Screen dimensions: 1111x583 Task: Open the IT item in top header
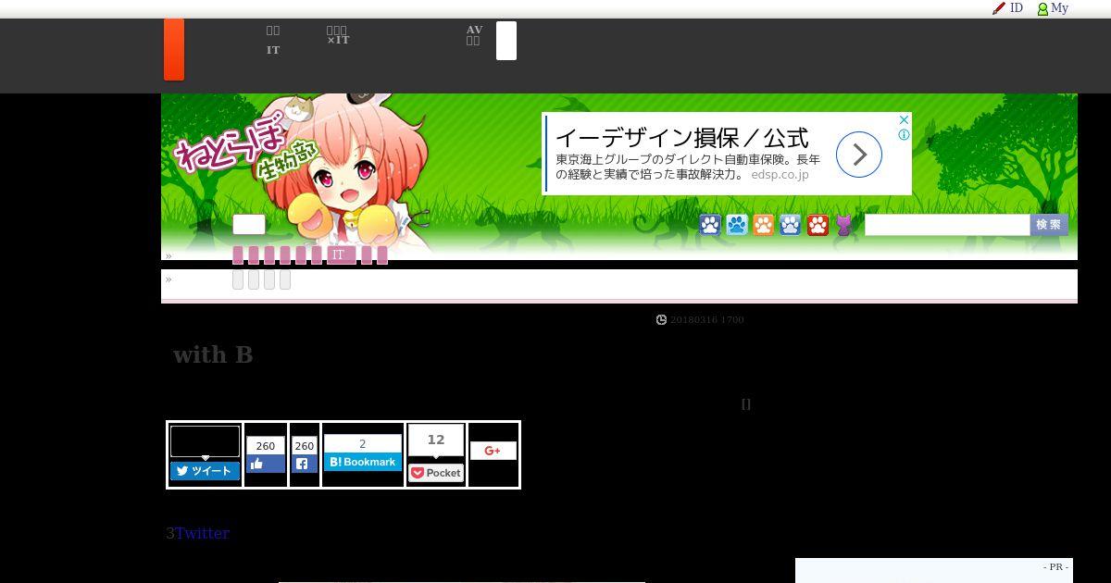pyautogui.click(x=273, y=50)
